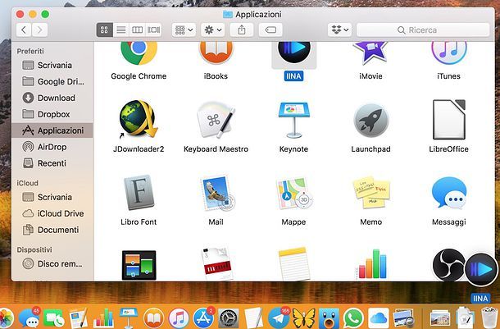Open Keynote from the Dock
The height and width of the screenshot is (329, 500).
click(x=129, y=318)
